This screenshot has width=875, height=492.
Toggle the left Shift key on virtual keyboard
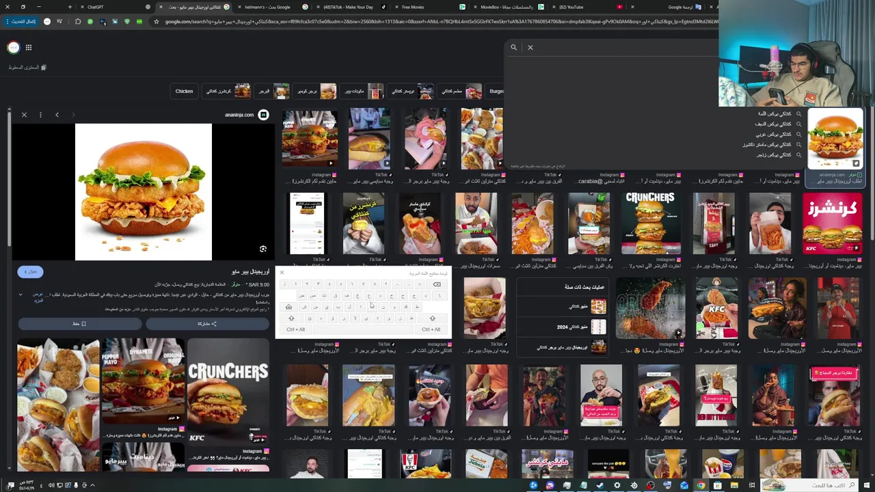click(291, 318)
